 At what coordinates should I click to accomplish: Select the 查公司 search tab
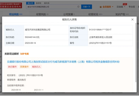(30, 3)
